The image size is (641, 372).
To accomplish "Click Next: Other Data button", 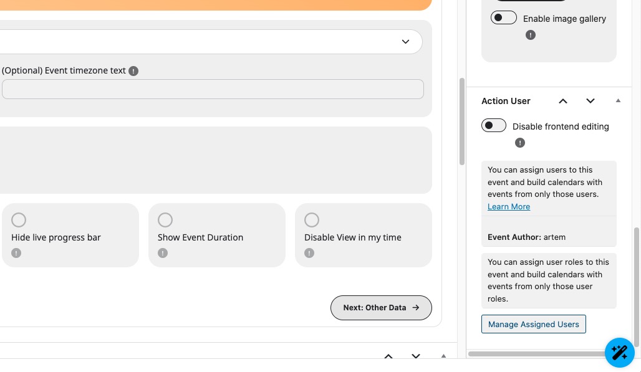I will pyautogui.click(x=381, y=308).
